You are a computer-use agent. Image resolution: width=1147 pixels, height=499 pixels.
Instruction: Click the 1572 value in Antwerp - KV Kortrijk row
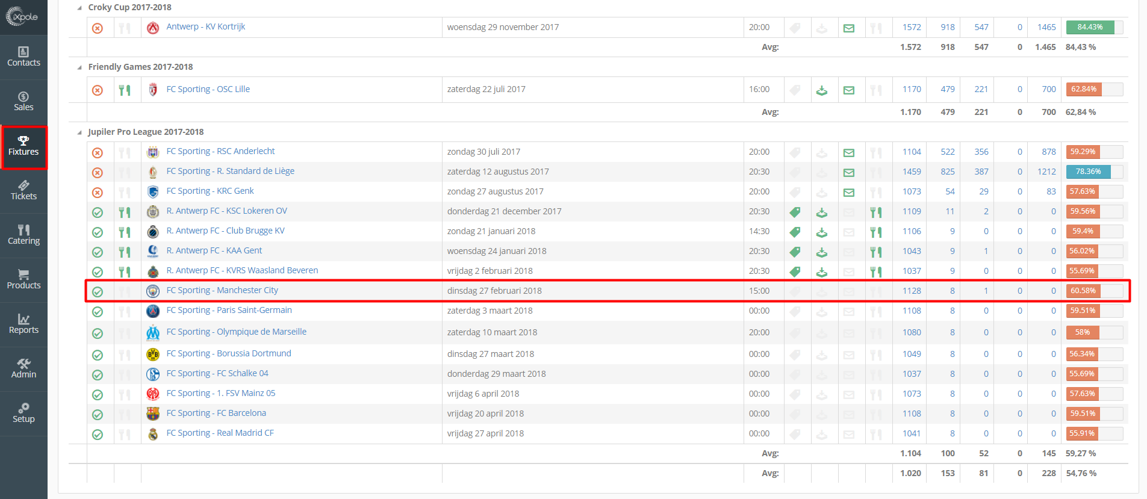pos(912,27)
